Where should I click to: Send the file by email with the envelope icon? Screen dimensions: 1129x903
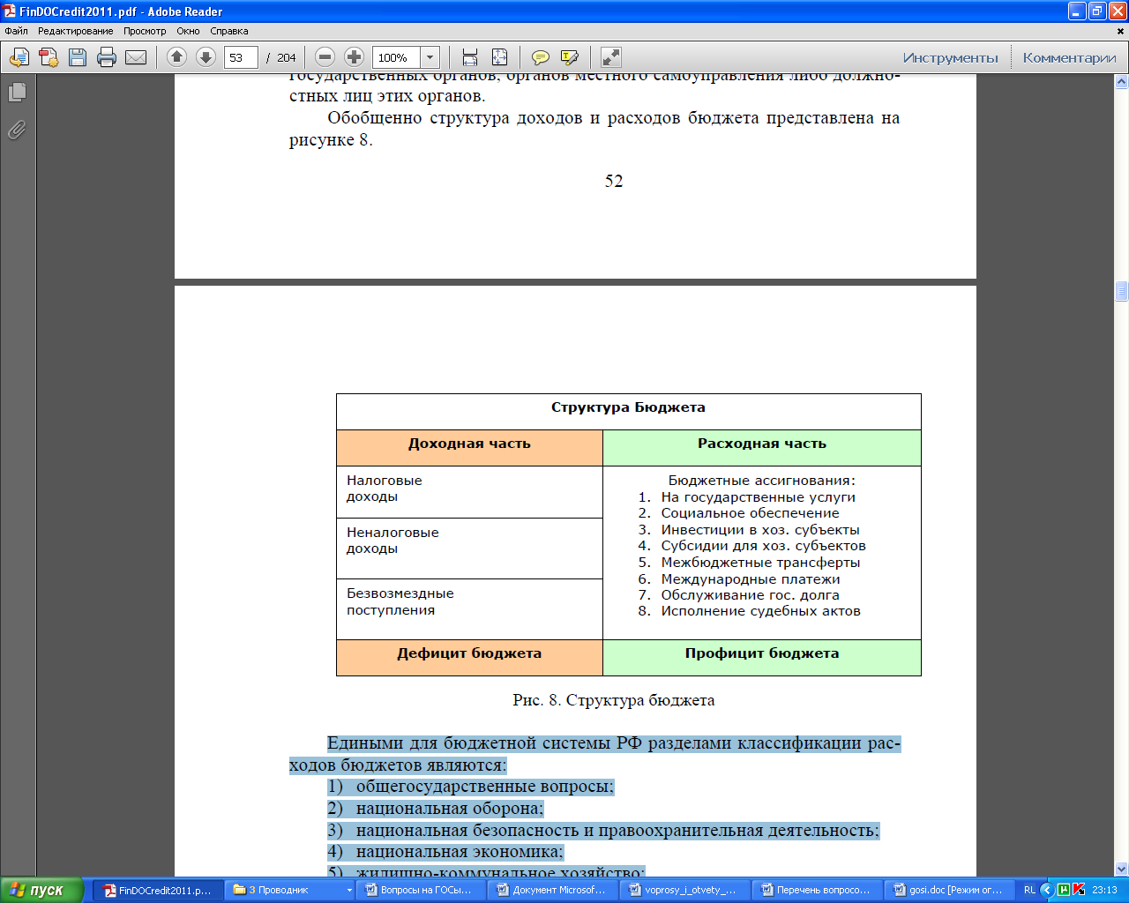136,57
